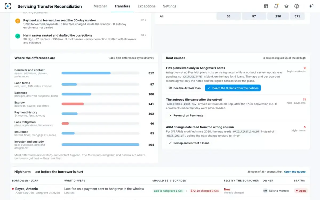Click "Payment and fee watcher read the 60-day window"
Screen dimensions: 320x200
pos(60,20)
